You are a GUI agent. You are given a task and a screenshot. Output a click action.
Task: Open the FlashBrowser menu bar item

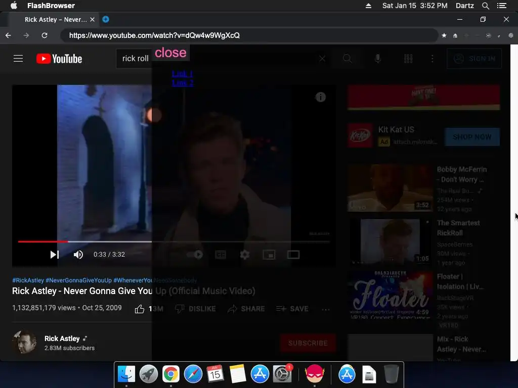[x=51, y=6]
